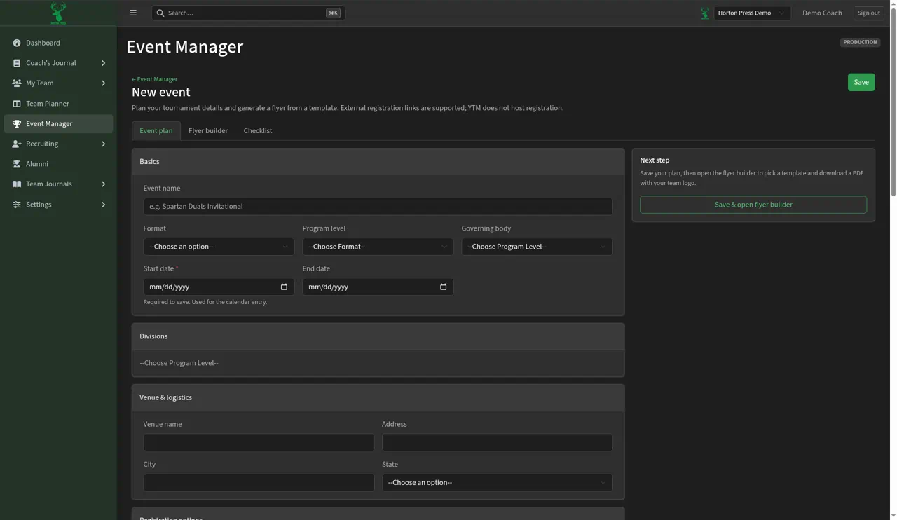Viewport: 897px width, 520px height.
Task: Focus the City input field
Action: [259, 483]
